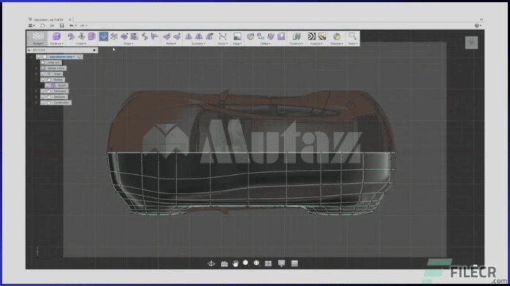Click the first Symmetry mirror icon

[x=189, y=36]
